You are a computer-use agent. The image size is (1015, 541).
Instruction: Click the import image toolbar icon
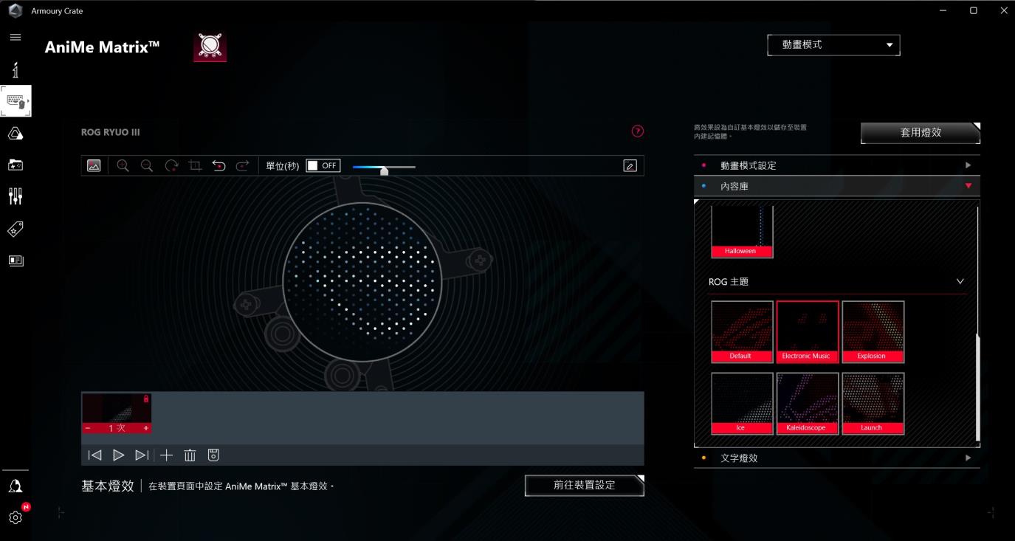[94, 166]
